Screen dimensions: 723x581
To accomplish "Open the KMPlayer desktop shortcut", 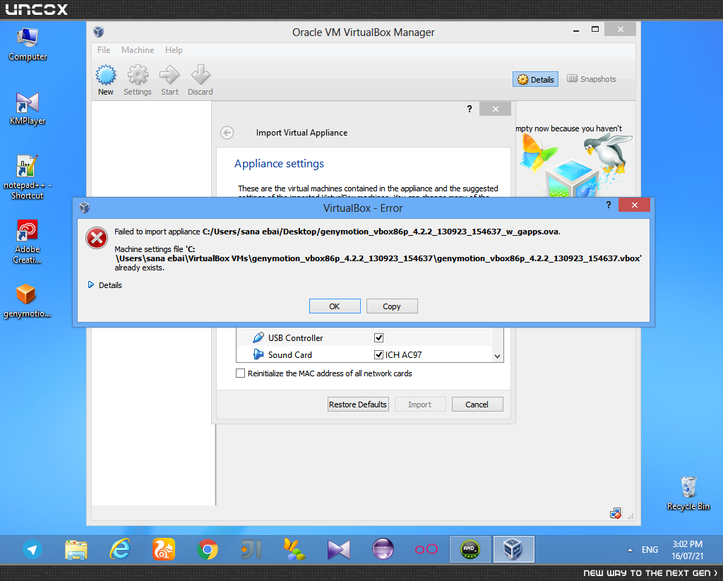I will tap(28, 109).
